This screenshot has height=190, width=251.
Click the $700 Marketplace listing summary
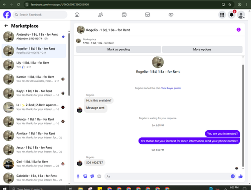[x=98, y=41]
